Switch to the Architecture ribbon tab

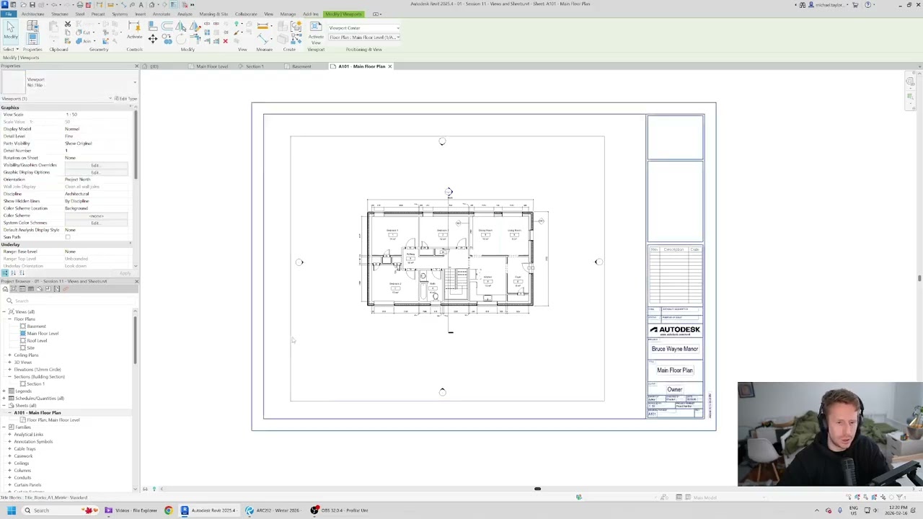click(x=32, y=14)
